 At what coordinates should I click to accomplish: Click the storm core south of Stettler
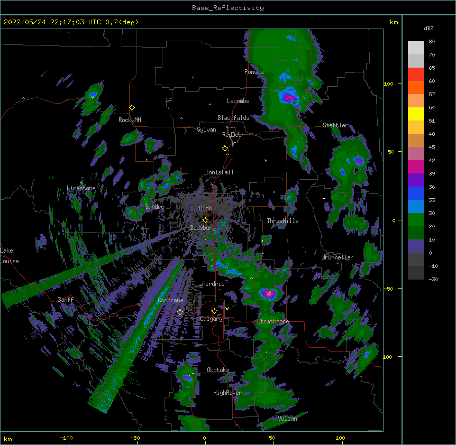pos(358,161)
